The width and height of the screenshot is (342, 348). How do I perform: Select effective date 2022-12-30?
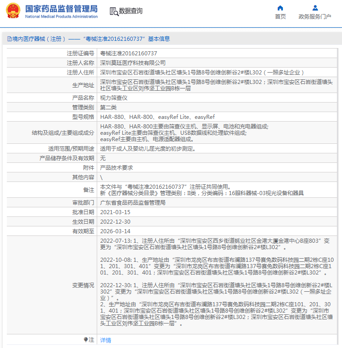click(x=115, y=222)
